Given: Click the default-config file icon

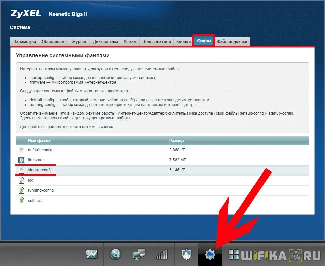Looking at the screenshot, I should tap(21, 150).
